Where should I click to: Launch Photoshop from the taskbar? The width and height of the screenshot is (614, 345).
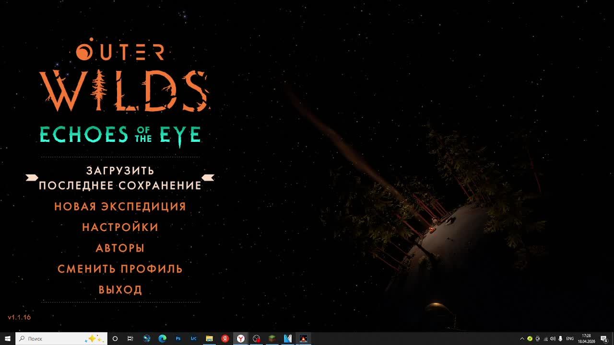[178, 338]
